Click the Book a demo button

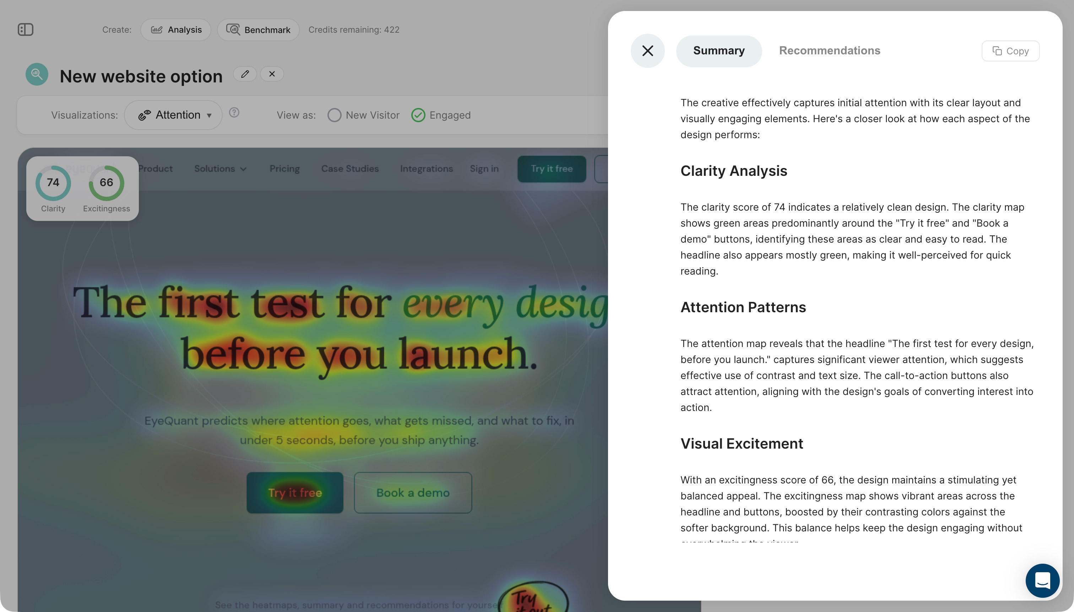tap(413, 493)
